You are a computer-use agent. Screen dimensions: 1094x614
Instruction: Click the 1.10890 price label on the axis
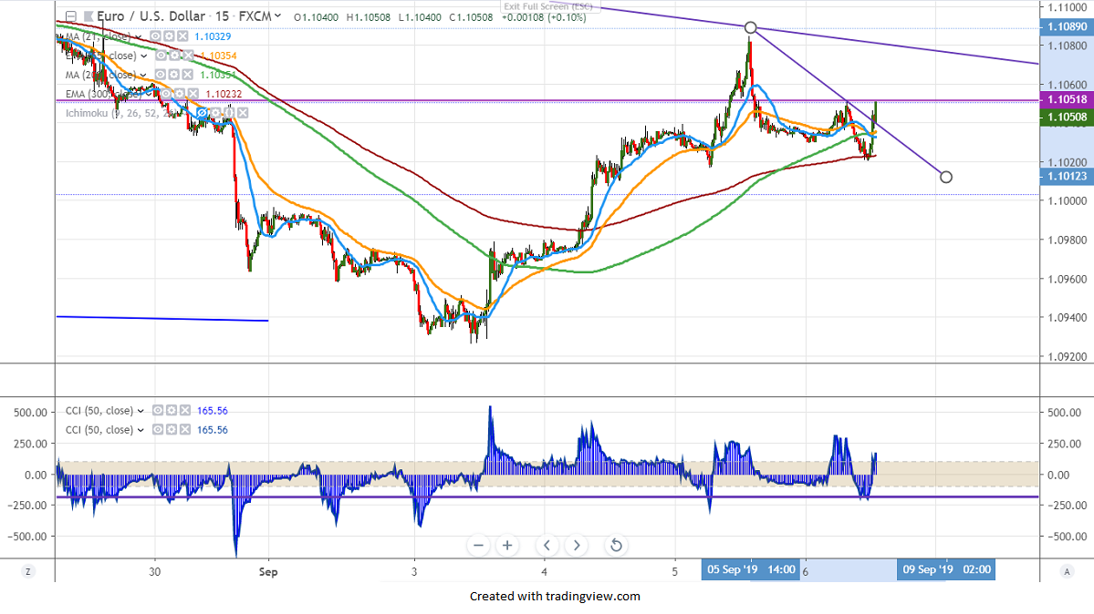(x=1067, y=26)
